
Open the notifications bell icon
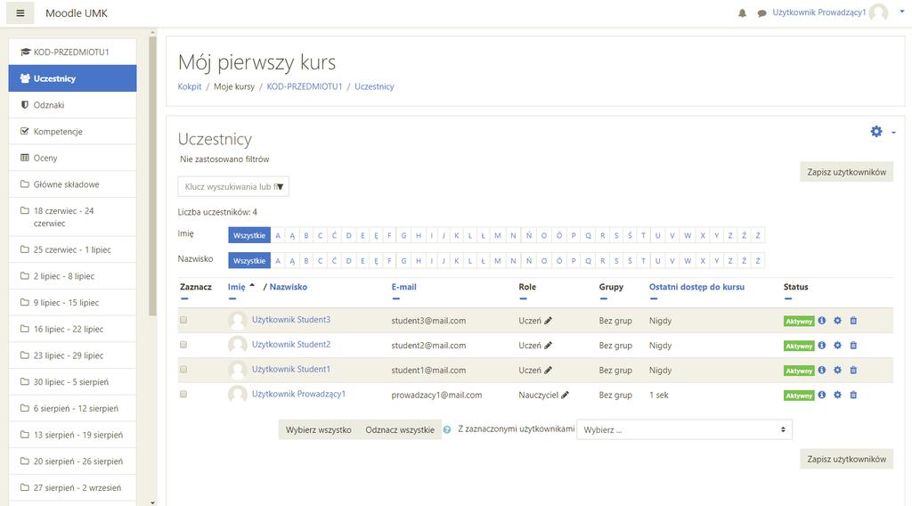(742, 12)
